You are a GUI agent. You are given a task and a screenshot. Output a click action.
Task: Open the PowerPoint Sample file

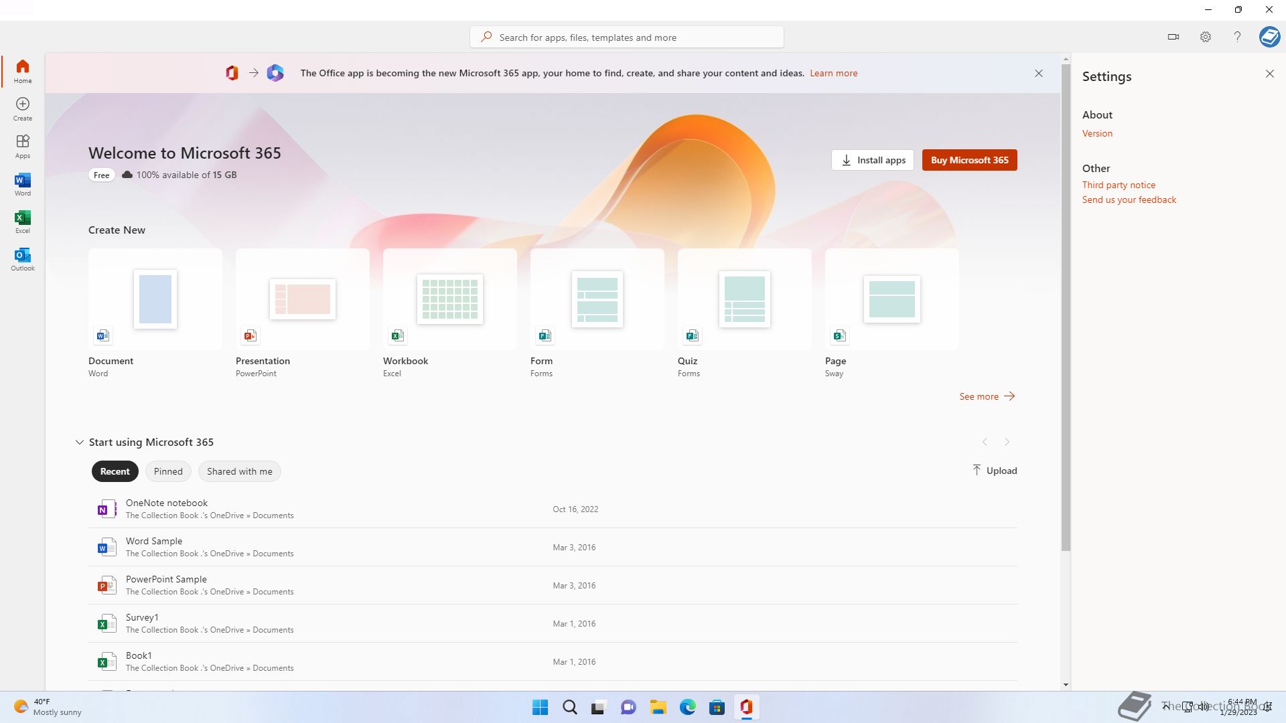click(x=553, y=585)
